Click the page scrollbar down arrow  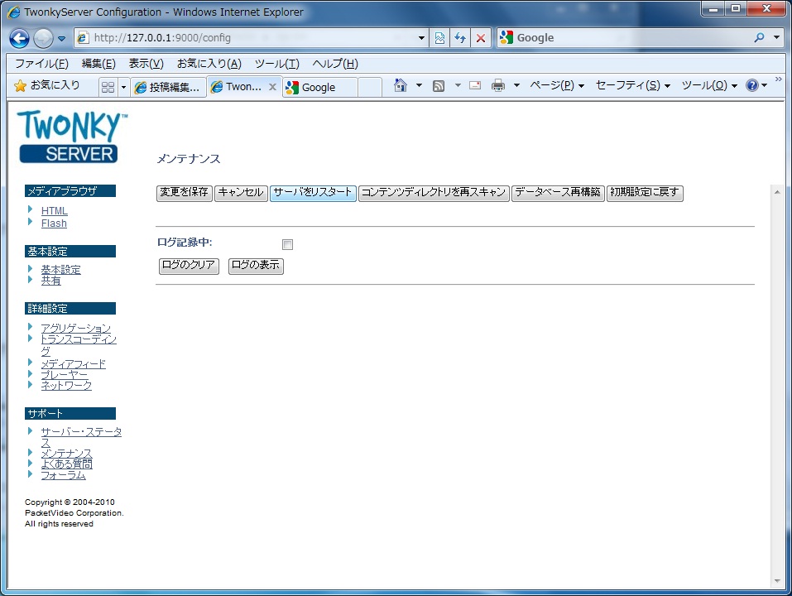(x=777, y=581)
